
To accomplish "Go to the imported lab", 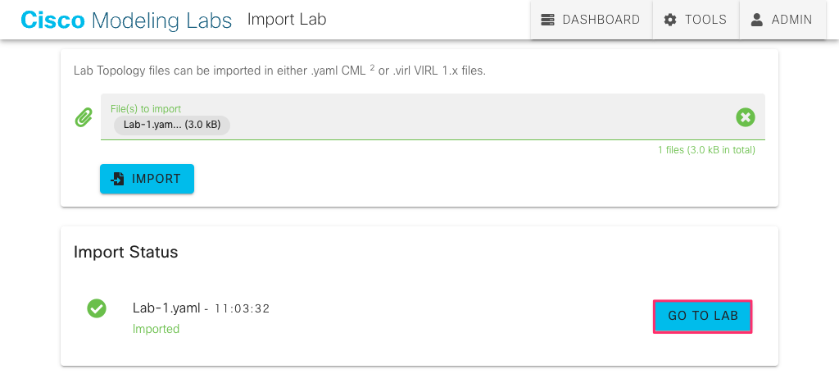I will 702,316.
